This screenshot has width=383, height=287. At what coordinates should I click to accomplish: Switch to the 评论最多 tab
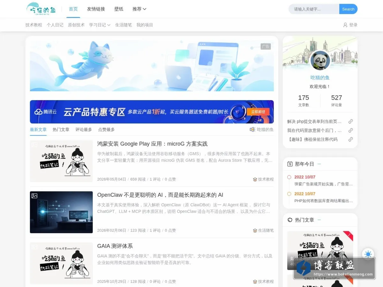[x=84, y=129]
